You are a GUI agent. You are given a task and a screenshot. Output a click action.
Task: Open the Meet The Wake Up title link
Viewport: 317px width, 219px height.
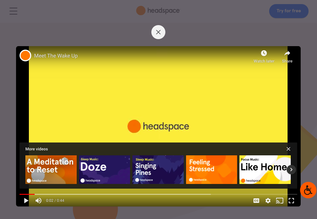56,56
